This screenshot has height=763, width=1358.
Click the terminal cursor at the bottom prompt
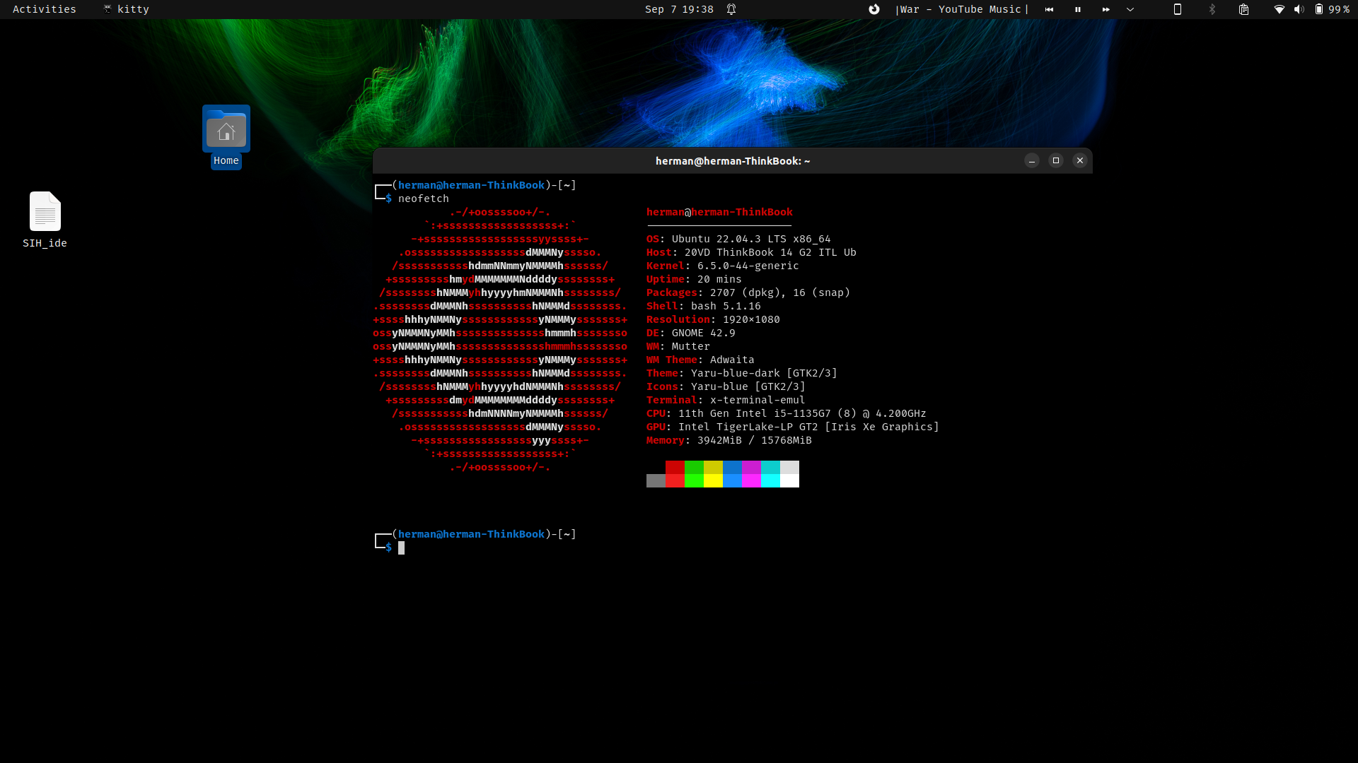(x=401, y=548)
